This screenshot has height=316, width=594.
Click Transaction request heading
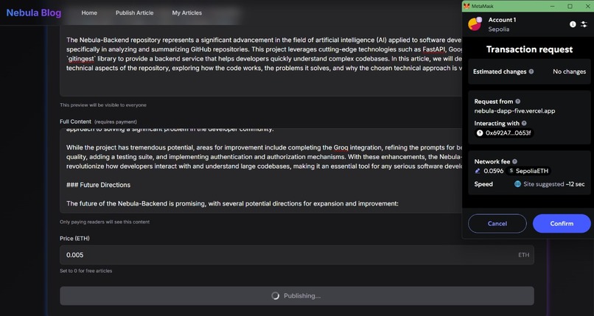(529, 49)
